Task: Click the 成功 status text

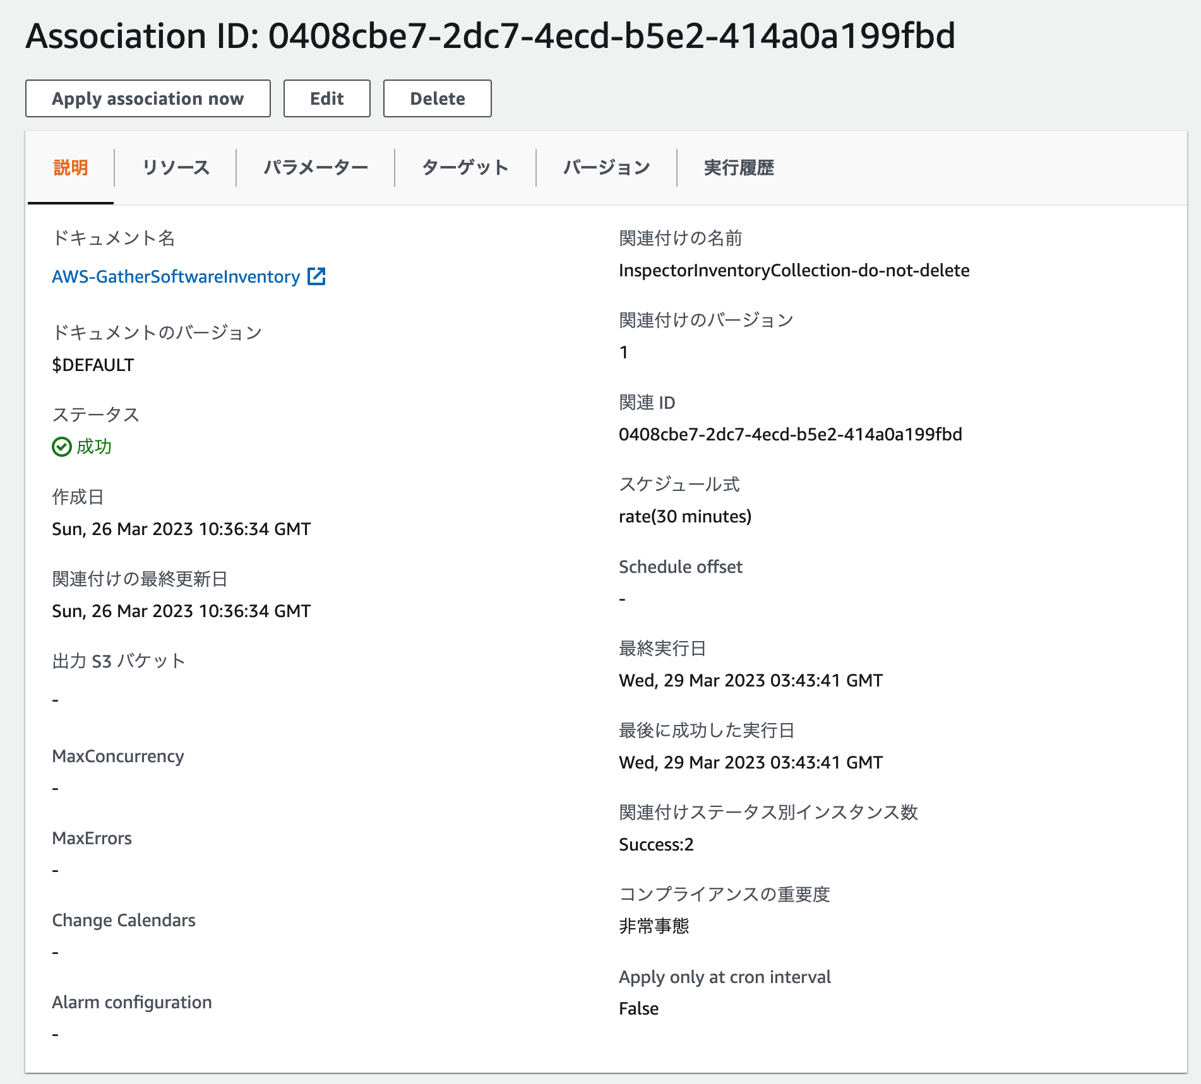Action: point(94,447)
